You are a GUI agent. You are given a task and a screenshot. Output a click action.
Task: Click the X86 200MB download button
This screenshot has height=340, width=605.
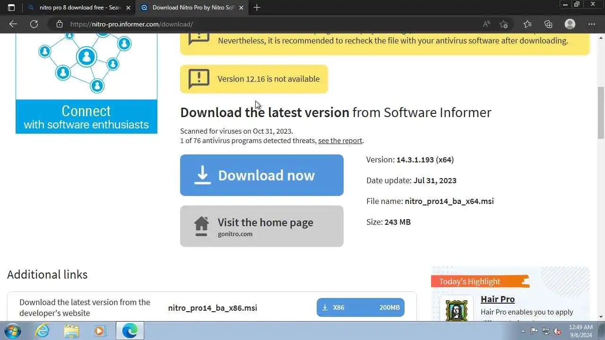pyautogui.click(x=361, y=307)
